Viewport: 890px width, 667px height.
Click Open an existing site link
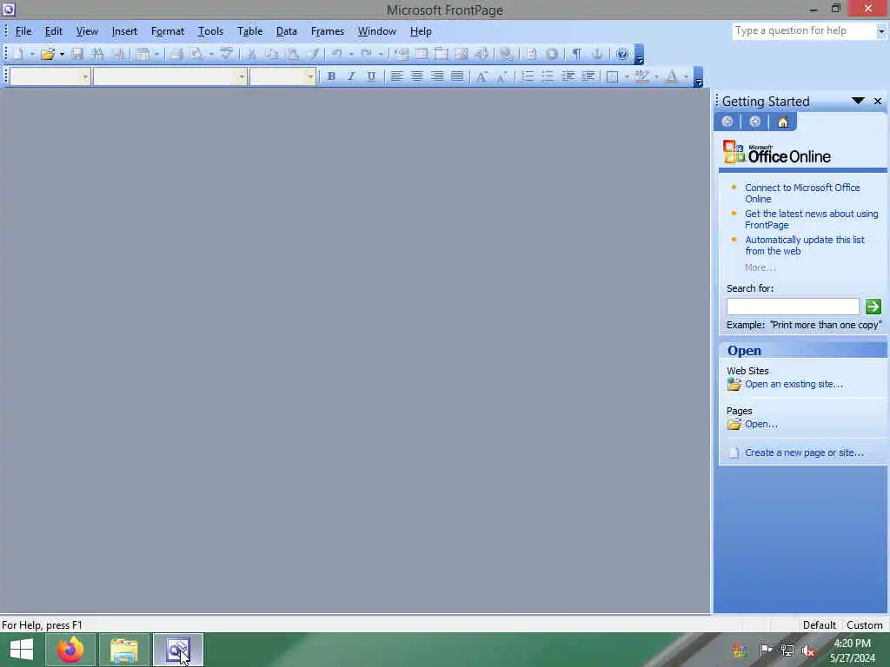point(794,385)
